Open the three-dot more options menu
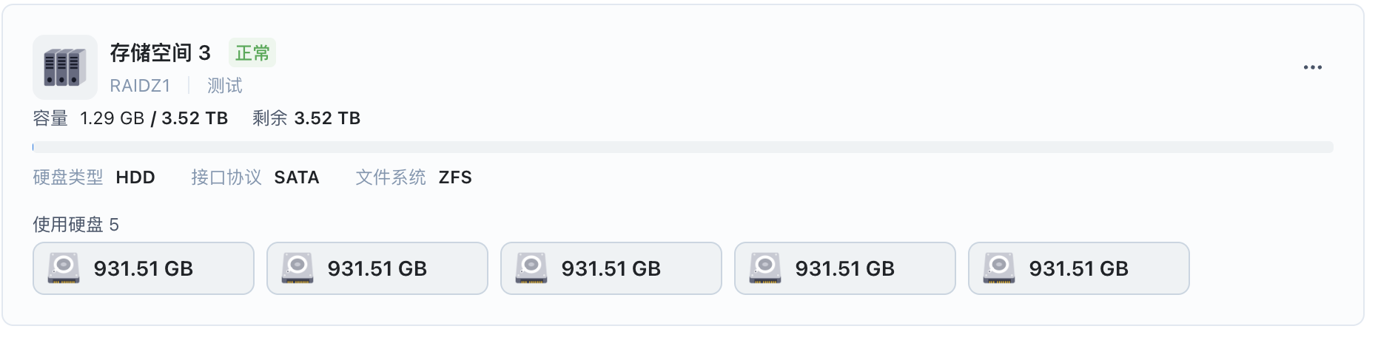The height and width of the screenshot is (343, 1378). [1312, 67]
